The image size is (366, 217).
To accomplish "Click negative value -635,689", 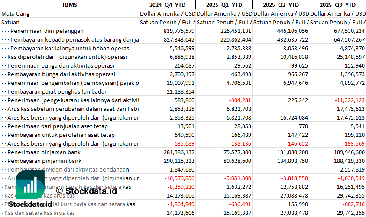I will (x=183, y=143).
